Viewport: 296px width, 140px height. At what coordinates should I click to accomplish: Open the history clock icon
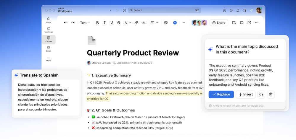pos(124,10)
